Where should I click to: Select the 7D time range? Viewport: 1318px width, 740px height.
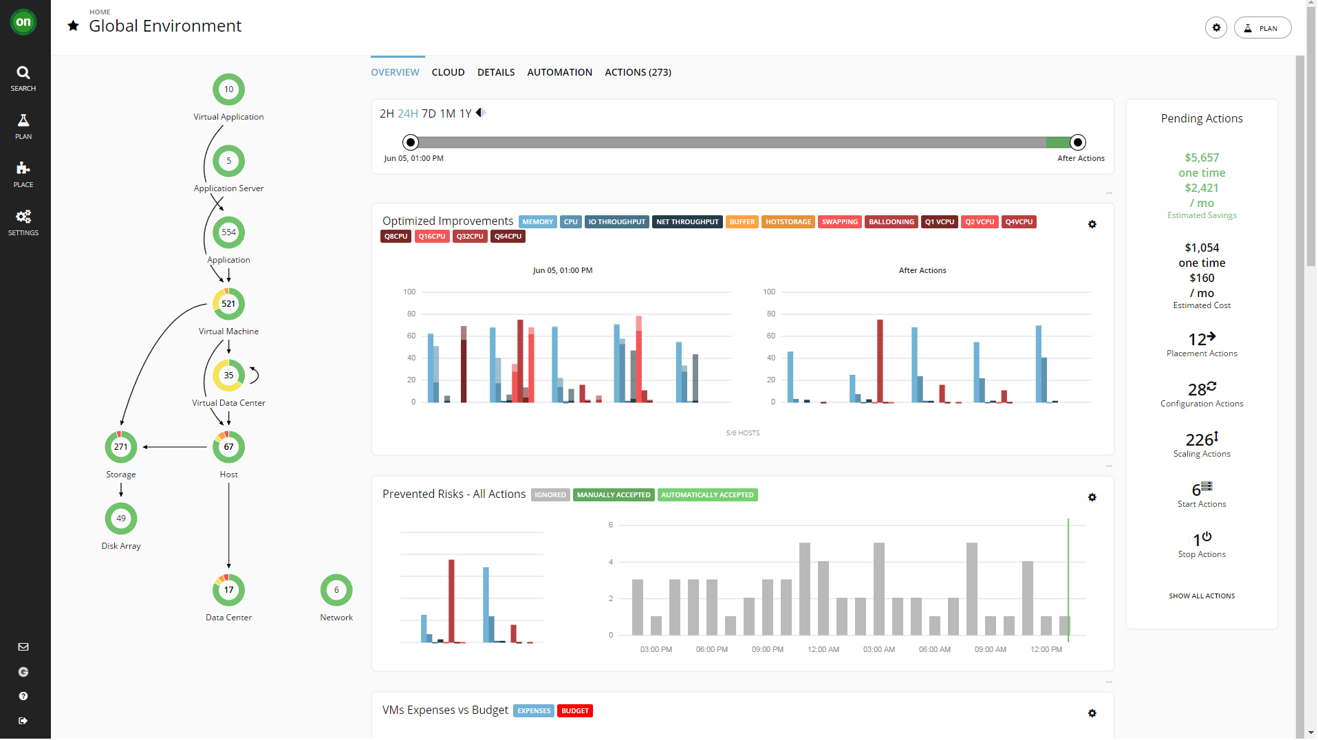(x=429, y=113)
